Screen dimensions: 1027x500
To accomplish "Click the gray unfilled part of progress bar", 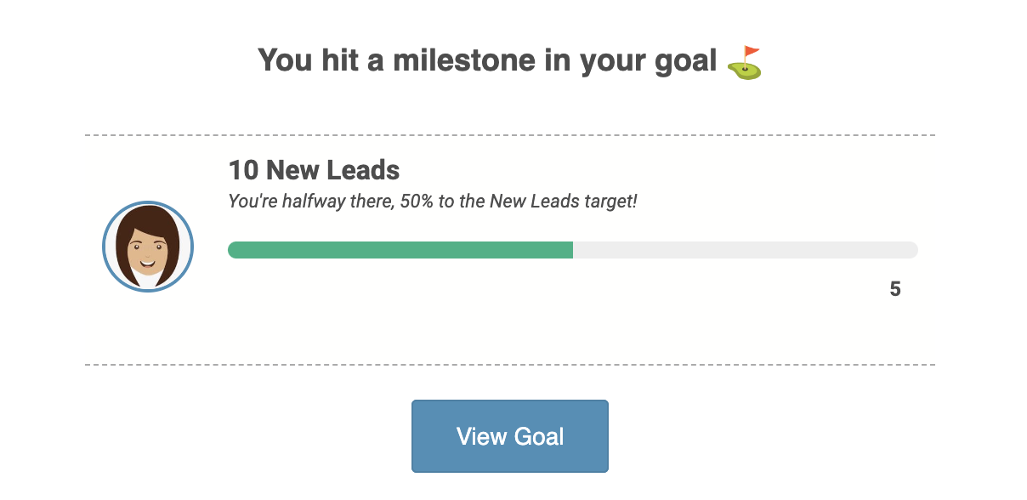I will (x=744, y=250).
